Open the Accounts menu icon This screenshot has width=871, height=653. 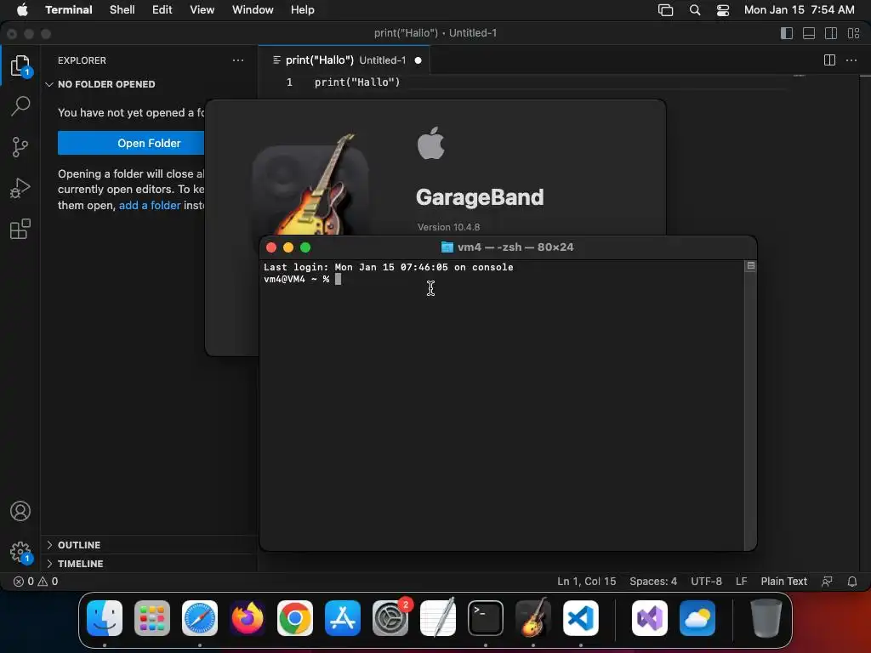point(20,511)
